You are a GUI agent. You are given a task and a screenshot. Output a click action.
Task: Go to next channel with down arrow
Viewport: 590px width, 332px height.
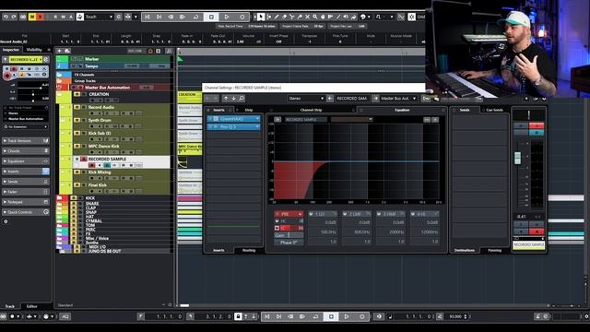click(233, 99)
